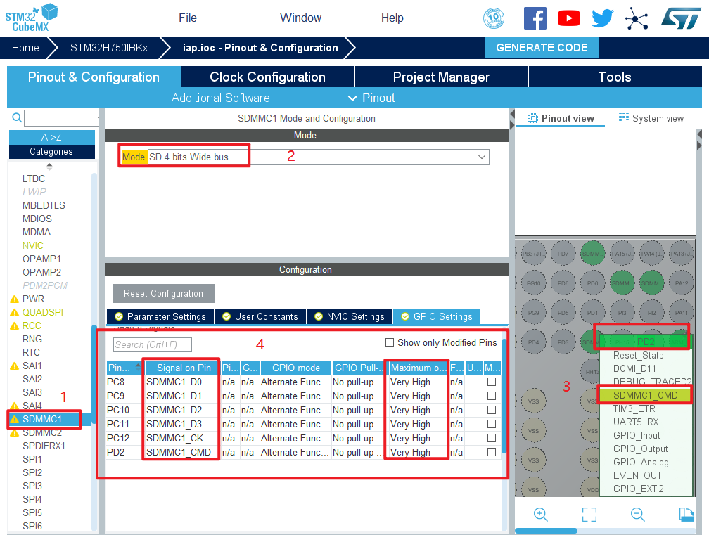Click the ST community network icon
Image resolution: width=709 pixels, height=542 pixels.
(x=637, y=18)
